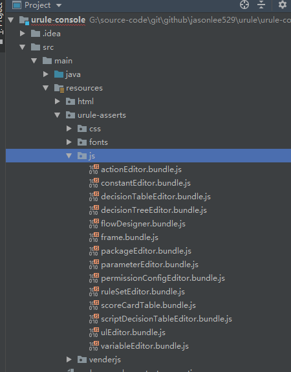Select scriptDecisionTableEditor.bundle.js file
The width and height of the screenshot is (291, 372).
tap(166, 319)
